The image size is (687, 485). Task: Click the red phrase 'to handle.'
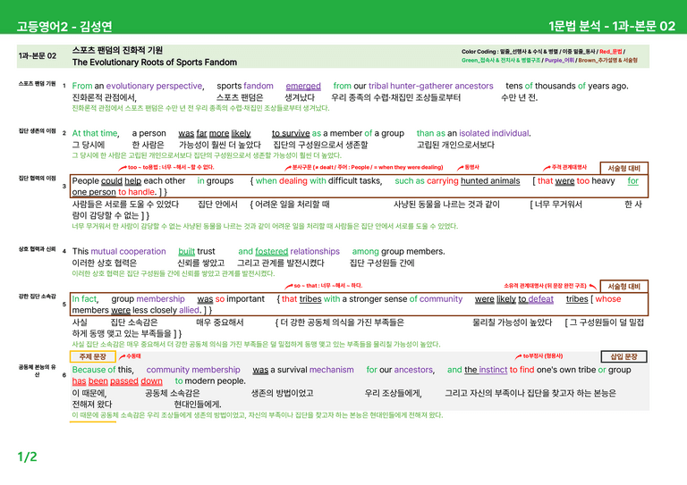tap(137, 192)
